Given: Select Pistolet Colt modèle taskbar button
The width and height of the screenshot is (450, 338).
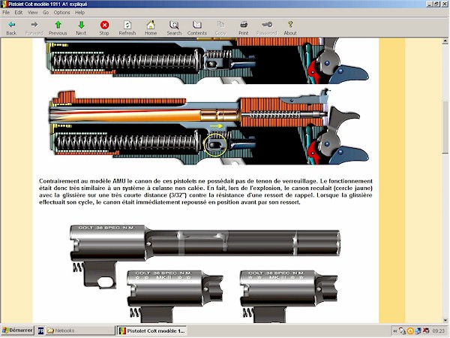Looking at the screenshot, I should coord(152,330).
